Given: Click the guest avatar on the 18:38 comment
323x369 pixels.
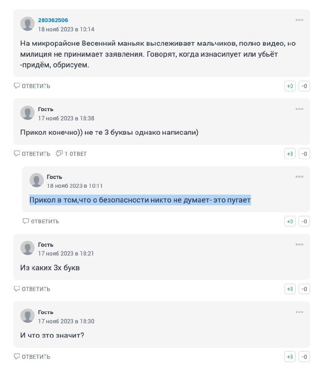Looking at the screenshot, I should 27,113.
